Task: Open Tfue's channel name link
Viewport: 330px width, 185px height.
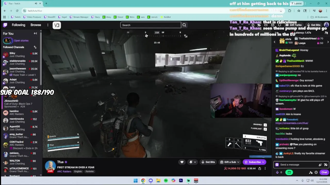Action: [60, 162]
